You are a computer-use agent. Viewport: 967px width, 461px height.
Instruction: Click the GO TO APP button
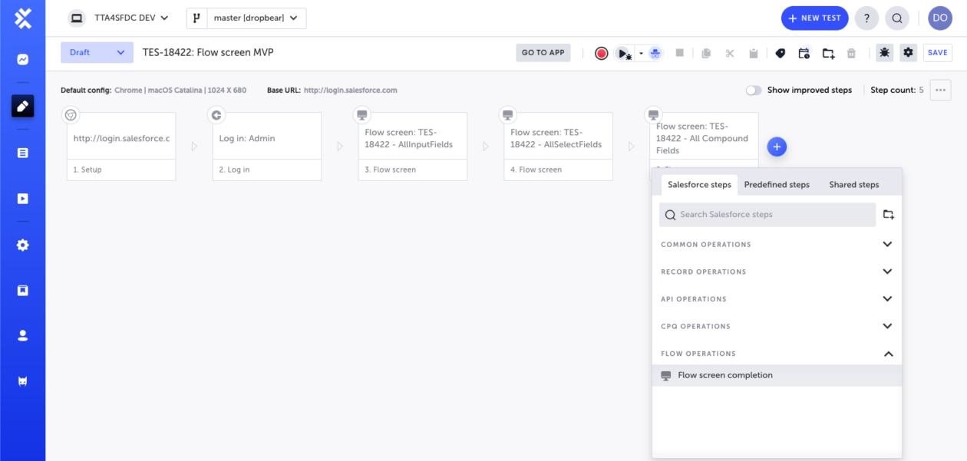[543, 52]
